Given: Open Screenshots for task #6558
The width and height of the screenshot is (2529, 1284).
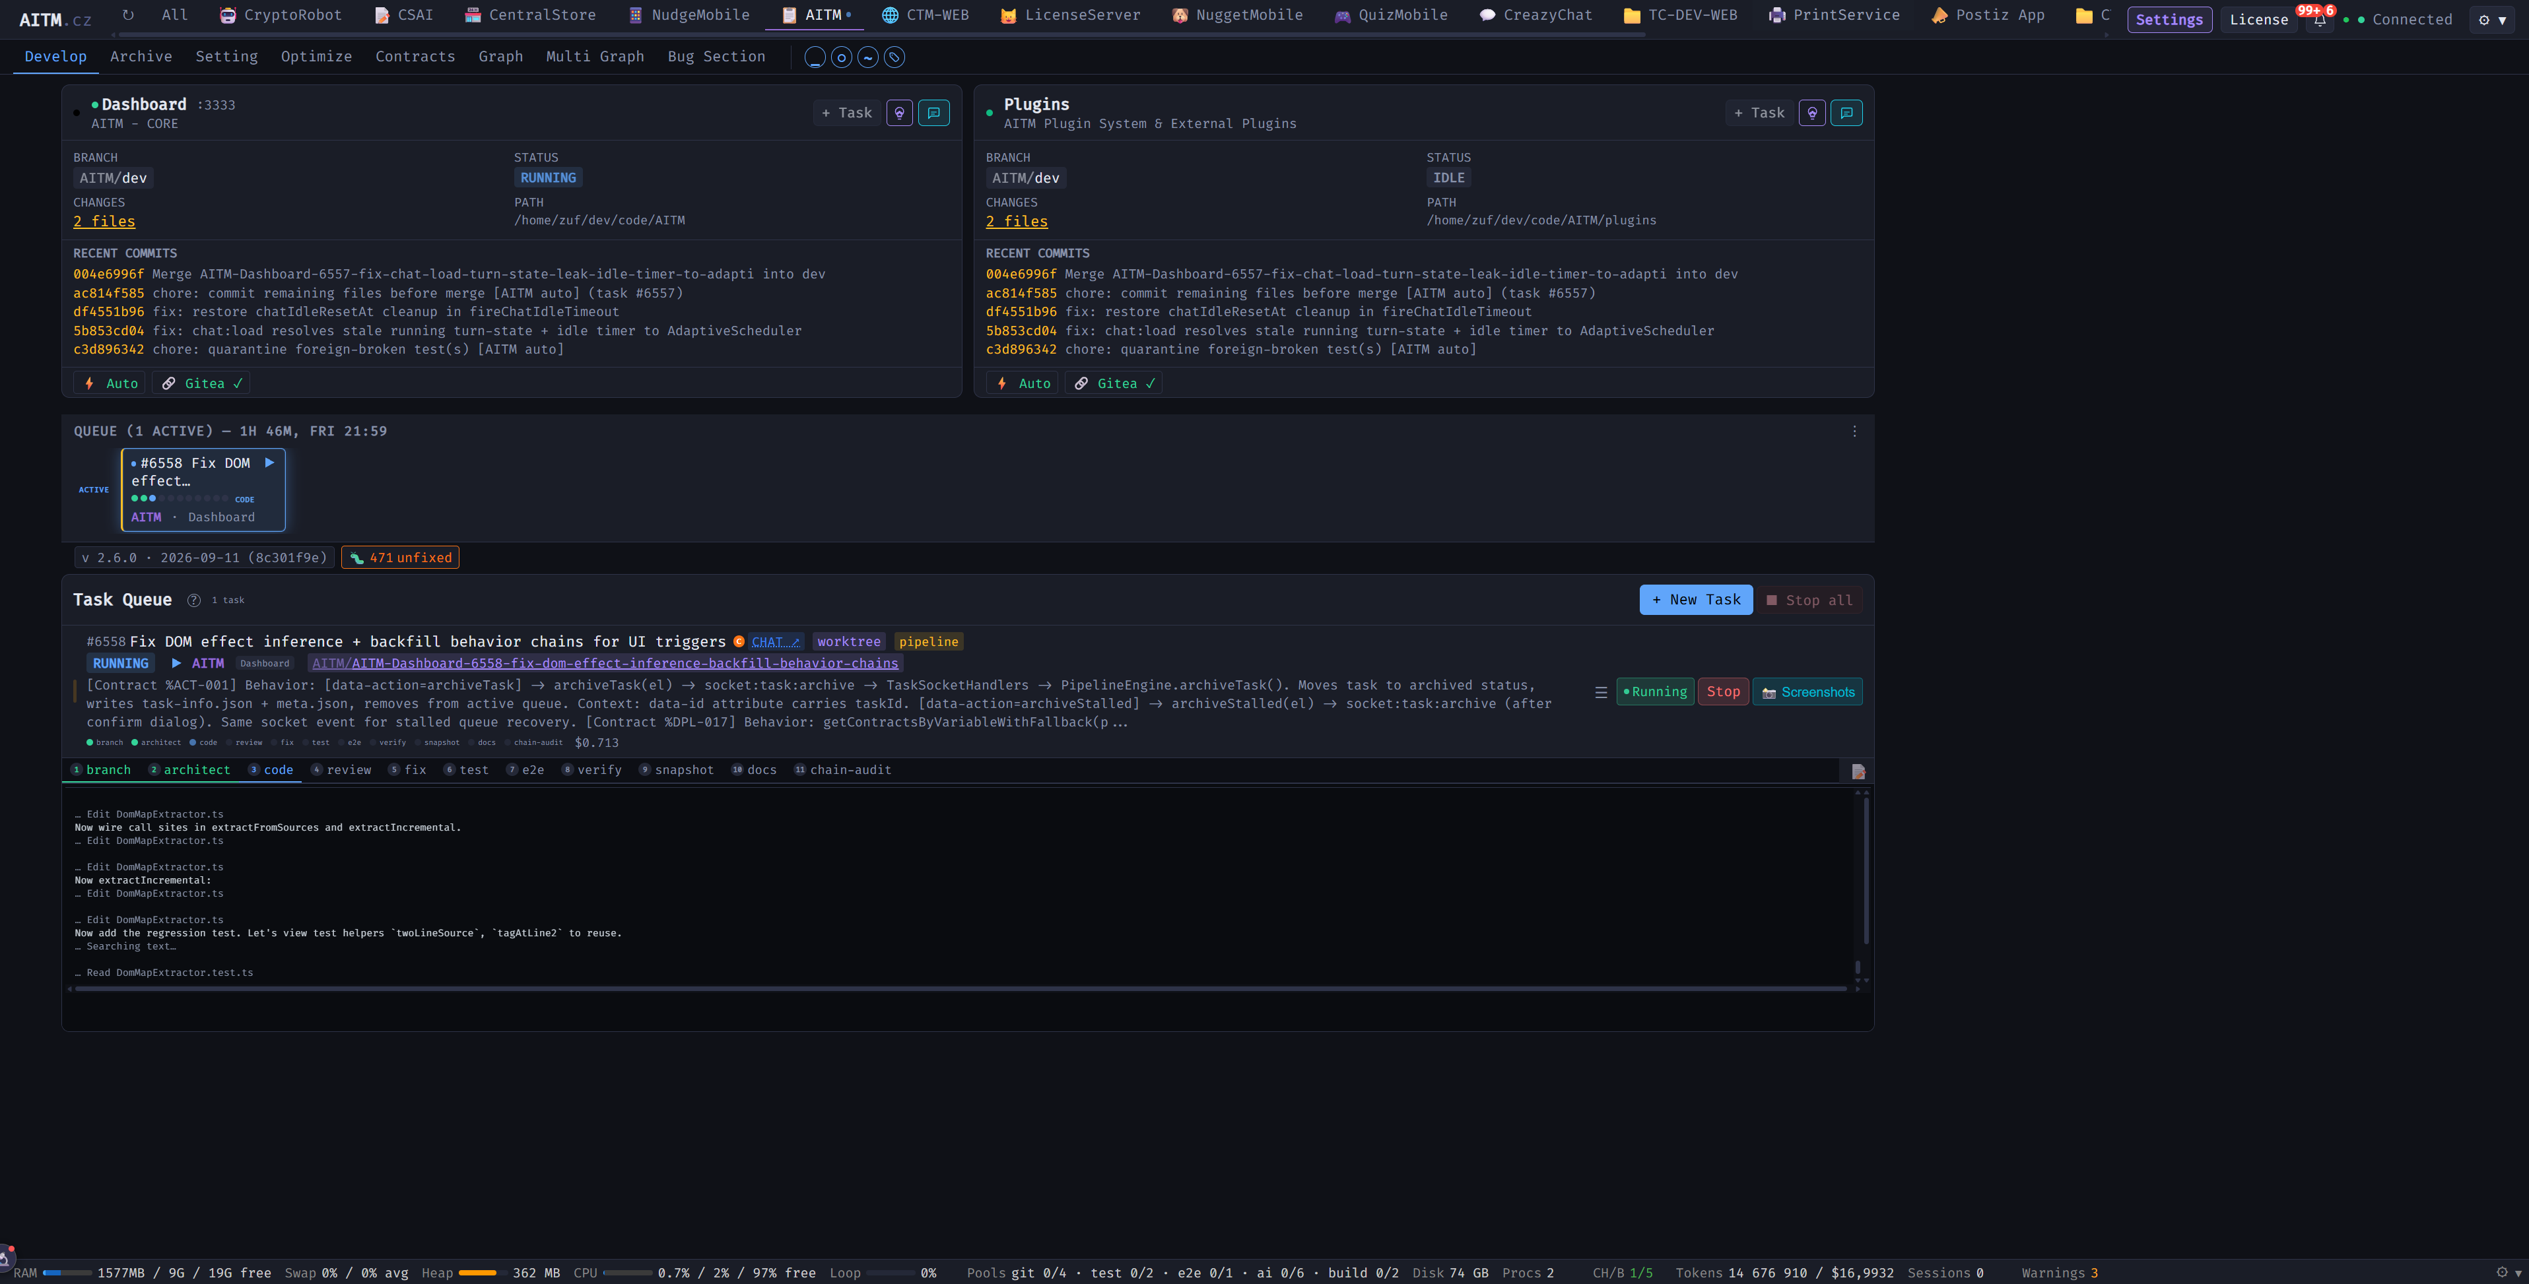Looking at the screenshot, I should tap(1807, 691).
